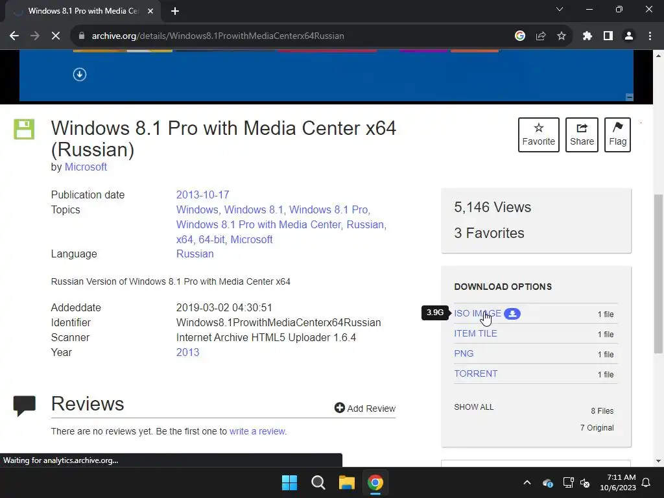Click the Share button
The image size is (664, 498).
tap(582, 135)
